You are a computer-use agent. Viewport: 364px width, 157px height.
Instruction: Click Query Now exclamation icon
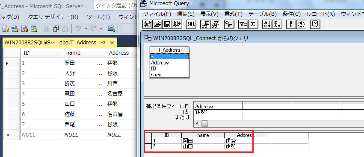291,24
